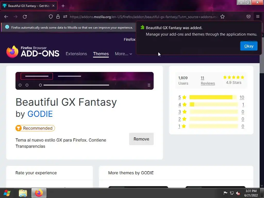Remove the Beautiful GX Fantasy theme
Viewport: 264px width, 198px height.
pyautogui.click(x=141, y=139)
